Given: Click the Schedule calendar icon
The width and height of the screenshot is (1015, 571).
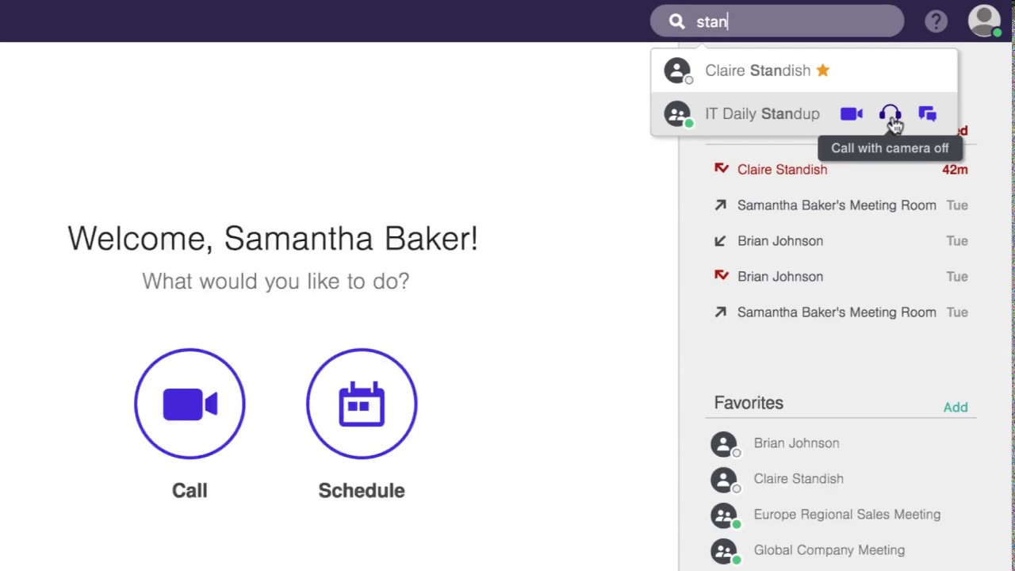Looking at the screenshot, I should 362,404.
